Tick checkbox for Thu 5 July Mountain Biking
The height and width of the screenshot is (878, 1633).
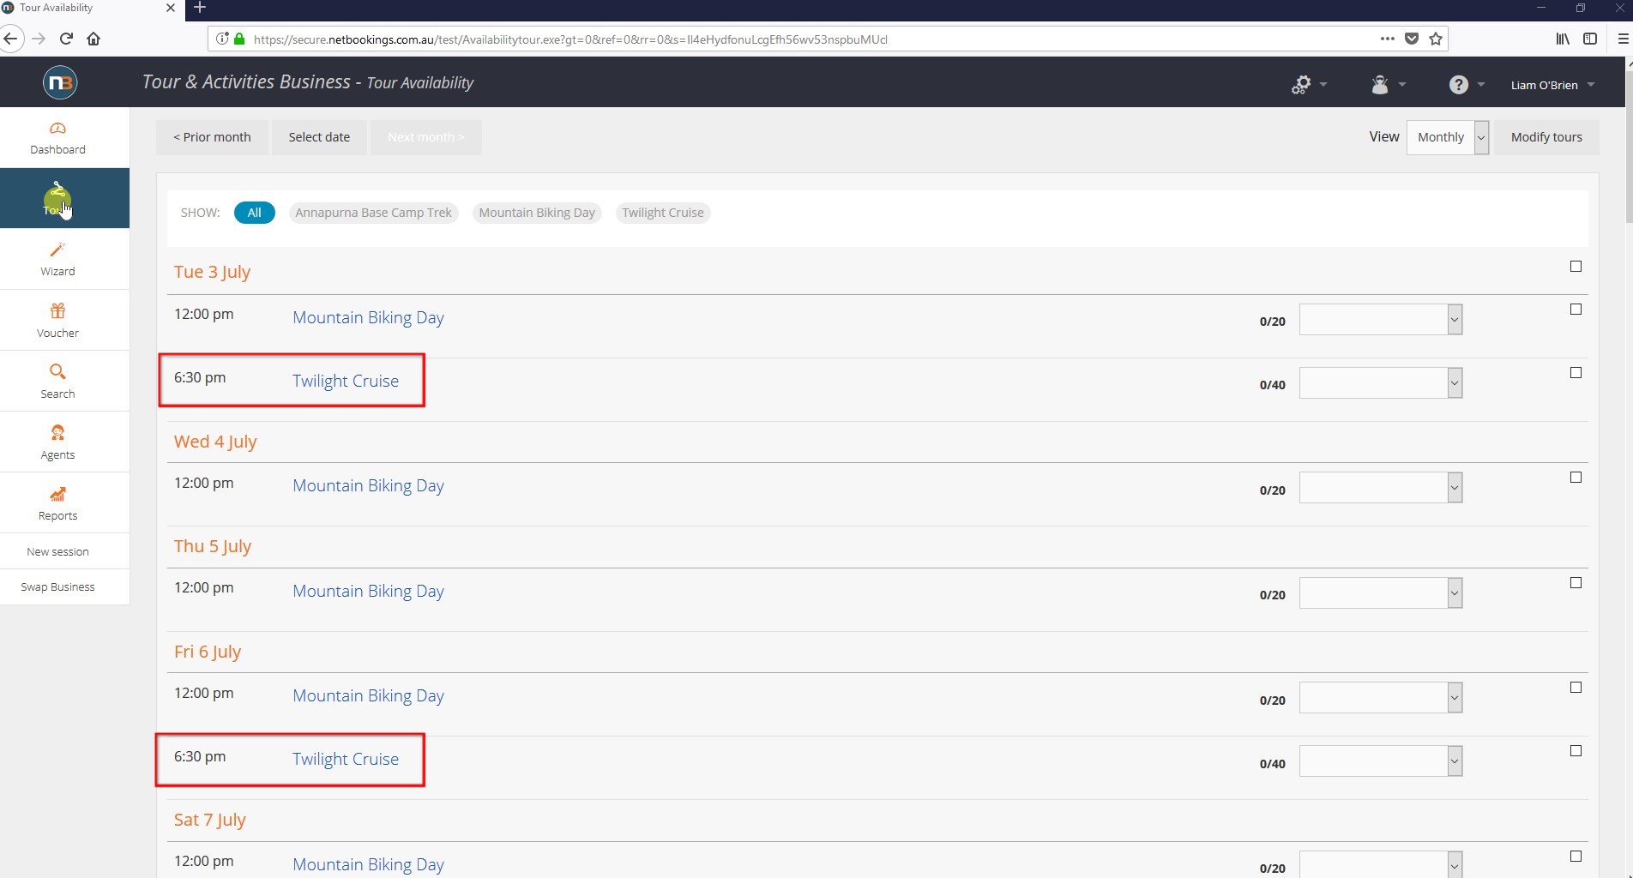(x=1576, y=583)
